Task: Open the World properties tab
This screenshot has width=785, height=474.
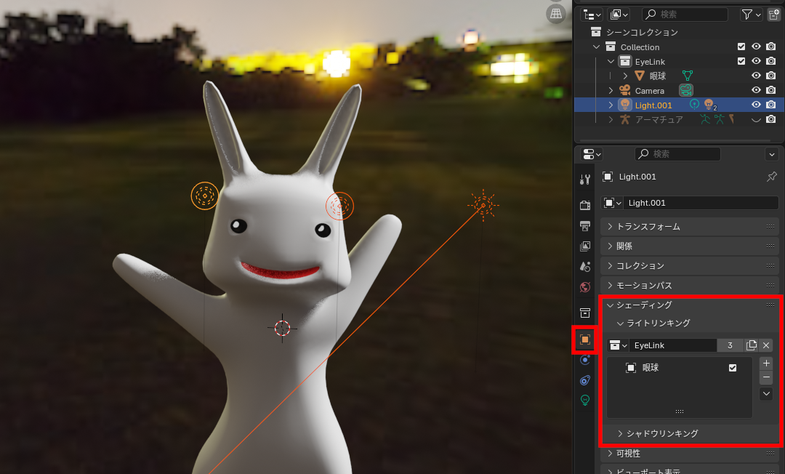Action: pyautogui.click(x=584, y=287)
